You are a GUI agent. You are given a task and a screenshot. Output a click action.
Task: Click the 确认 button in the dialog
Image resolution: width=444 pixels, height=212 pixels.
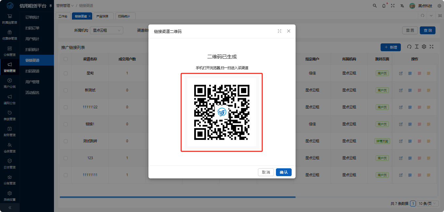click(283, 172)
